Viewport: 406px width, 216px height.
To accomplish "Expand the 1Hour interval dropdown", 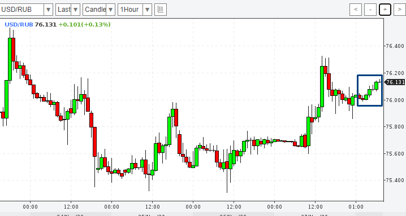I will [147, 10].
